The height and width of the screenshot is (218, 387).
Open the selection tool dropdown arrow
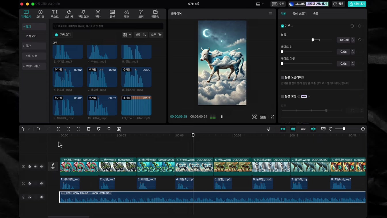pyautogui.click(x=29, y=129)
